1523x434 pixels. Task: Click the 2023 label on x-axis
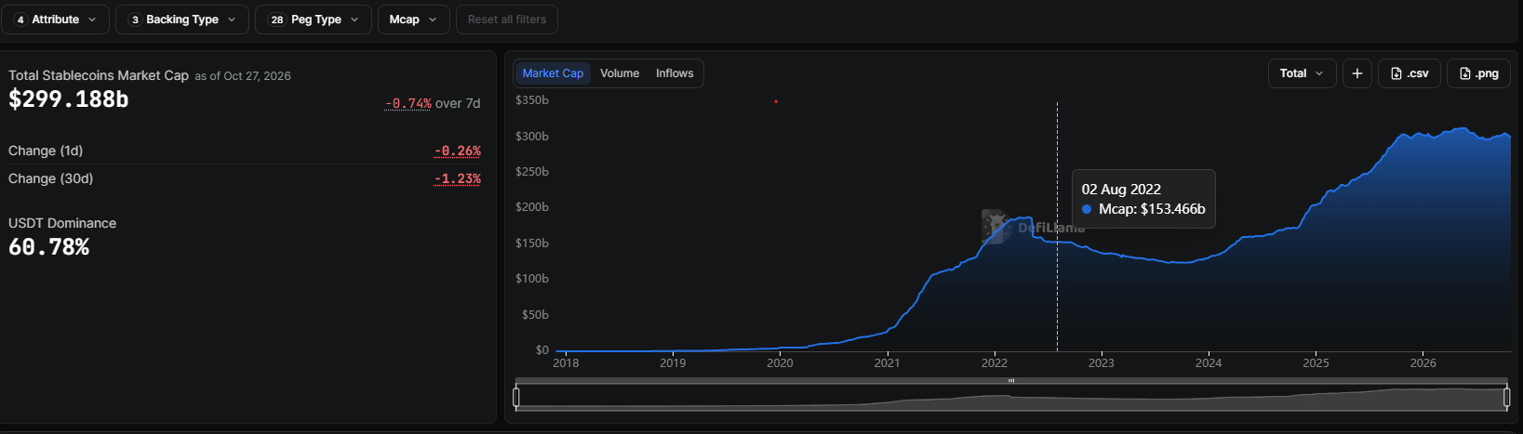[x=1102, y=363]
